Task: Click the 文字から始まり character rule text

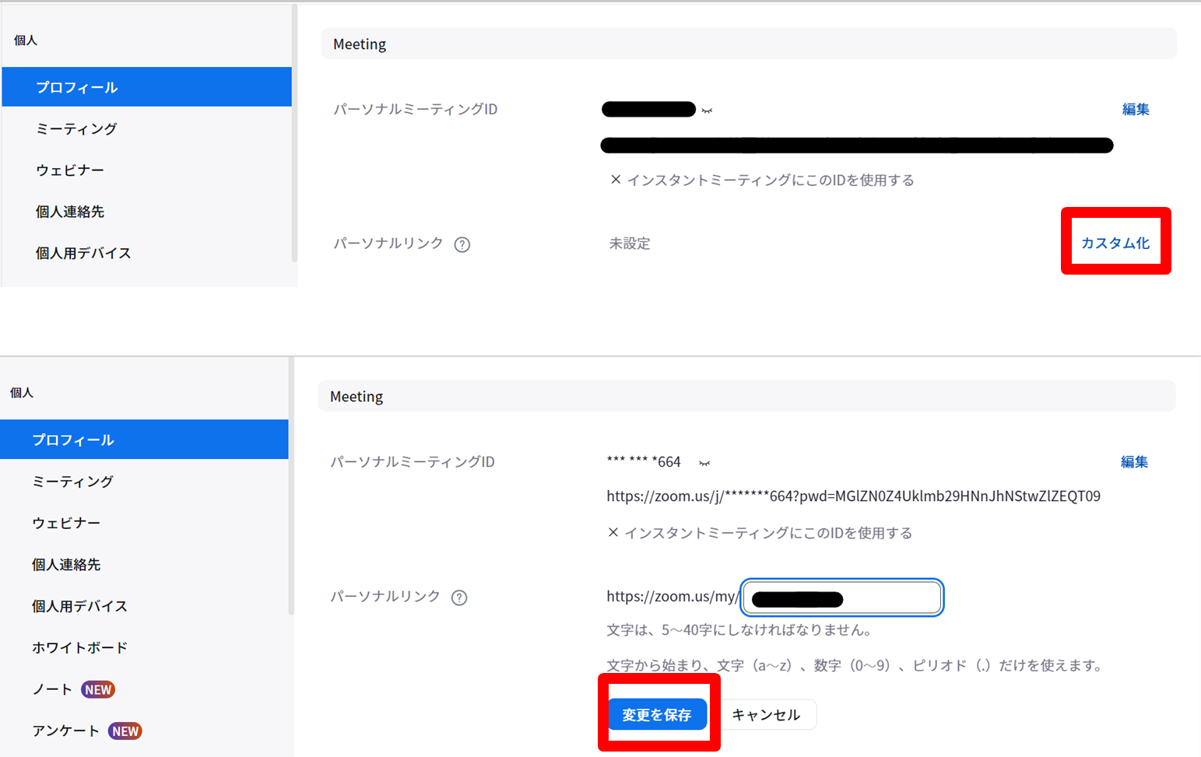Action: click(855, 665)
